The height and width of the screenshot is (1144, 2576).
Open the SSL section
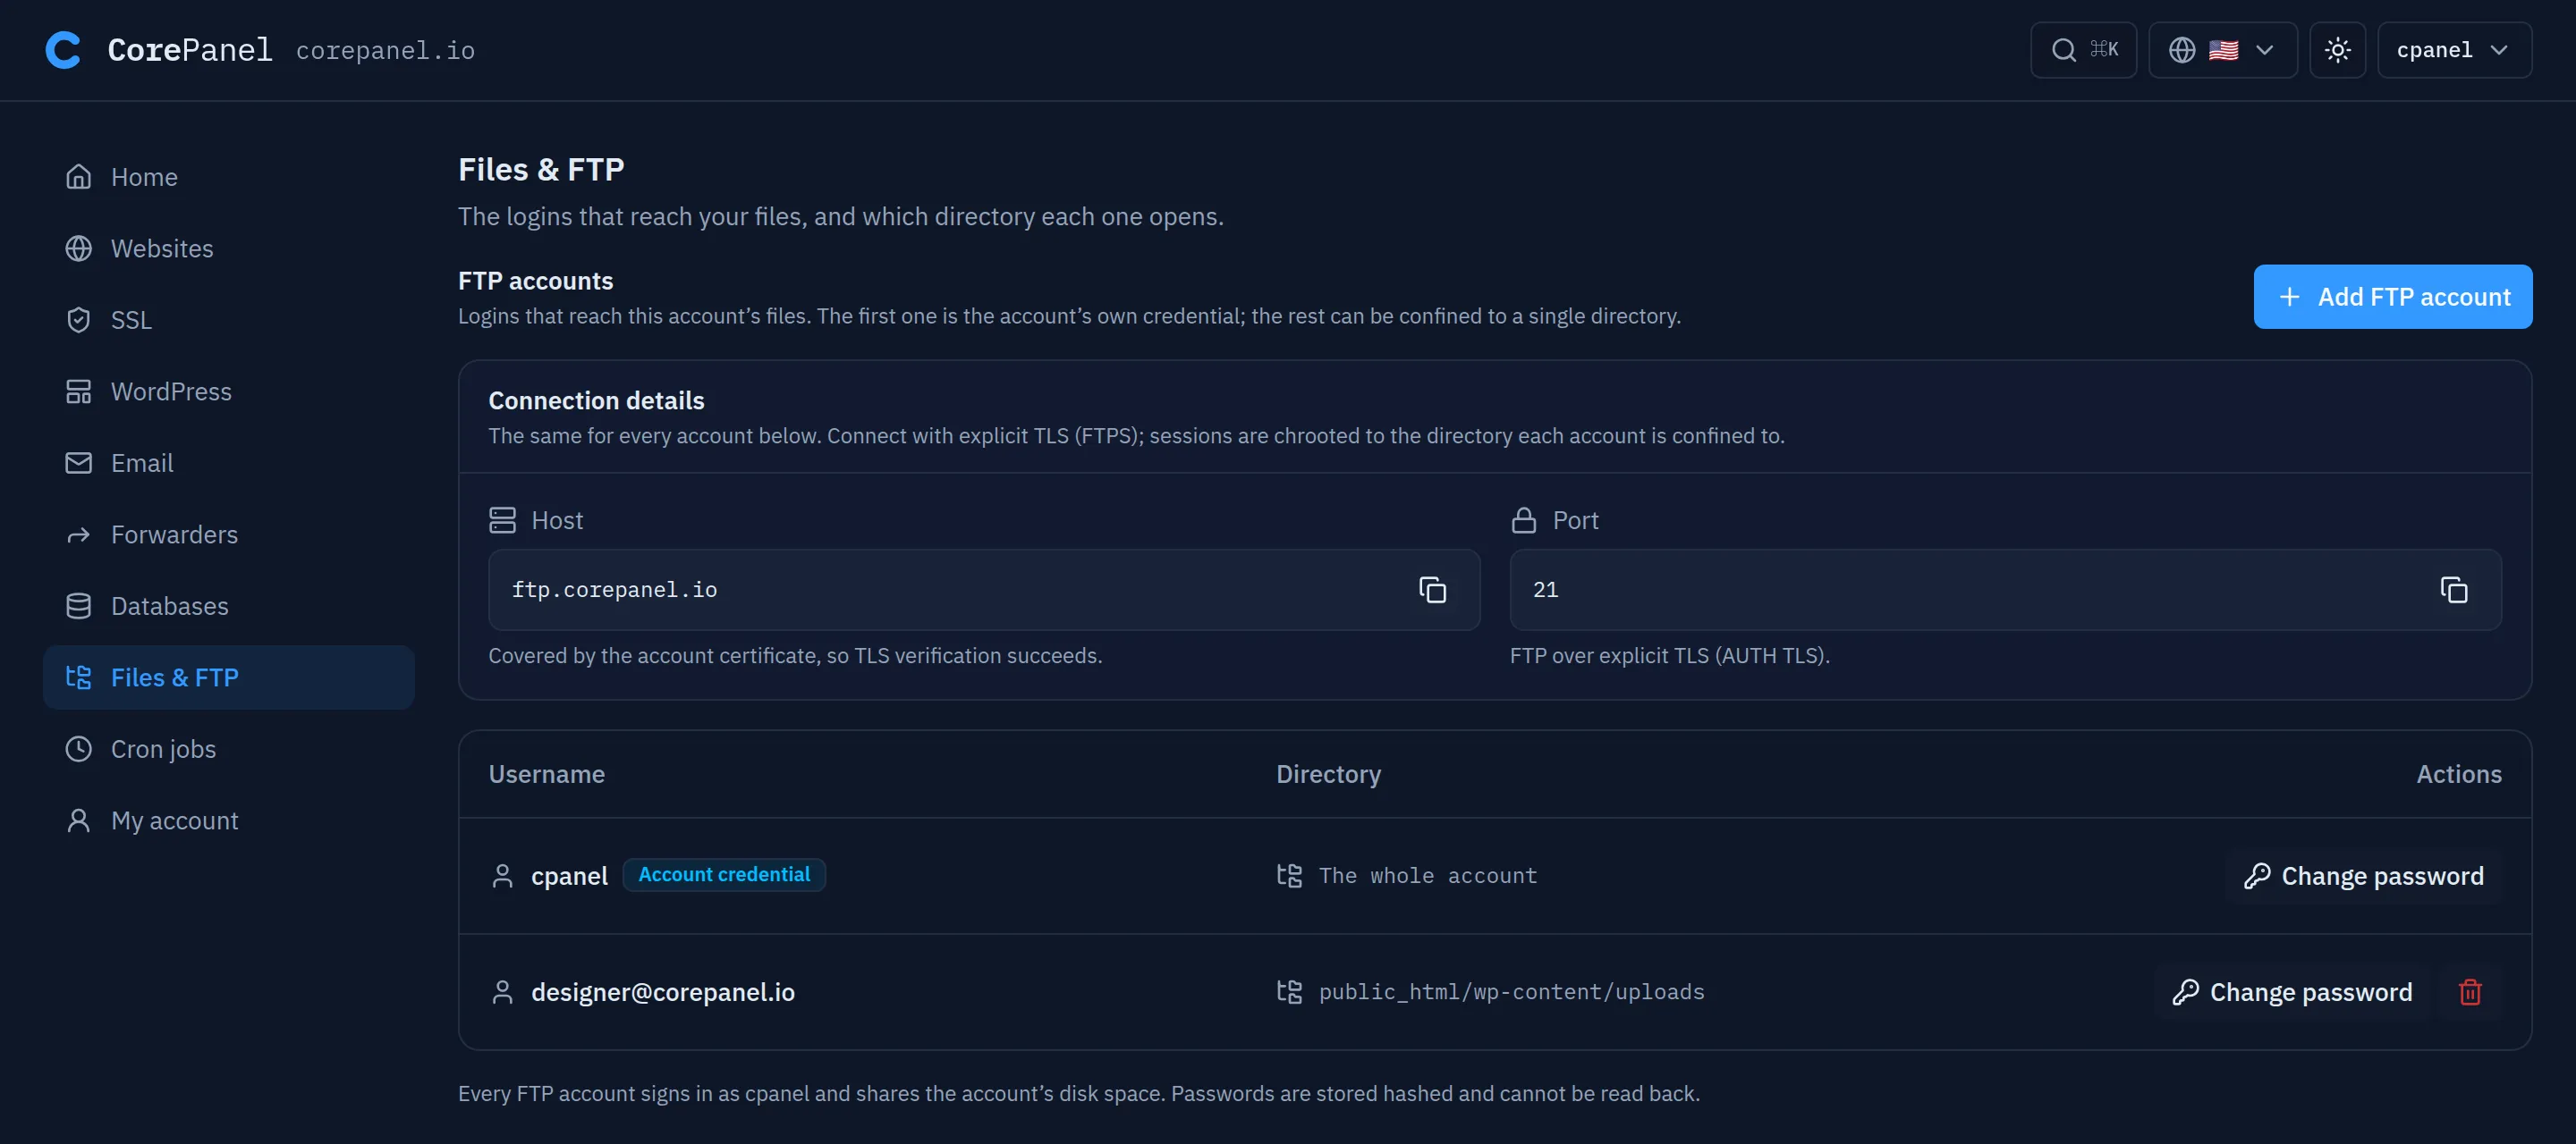[x=228, y=320]
